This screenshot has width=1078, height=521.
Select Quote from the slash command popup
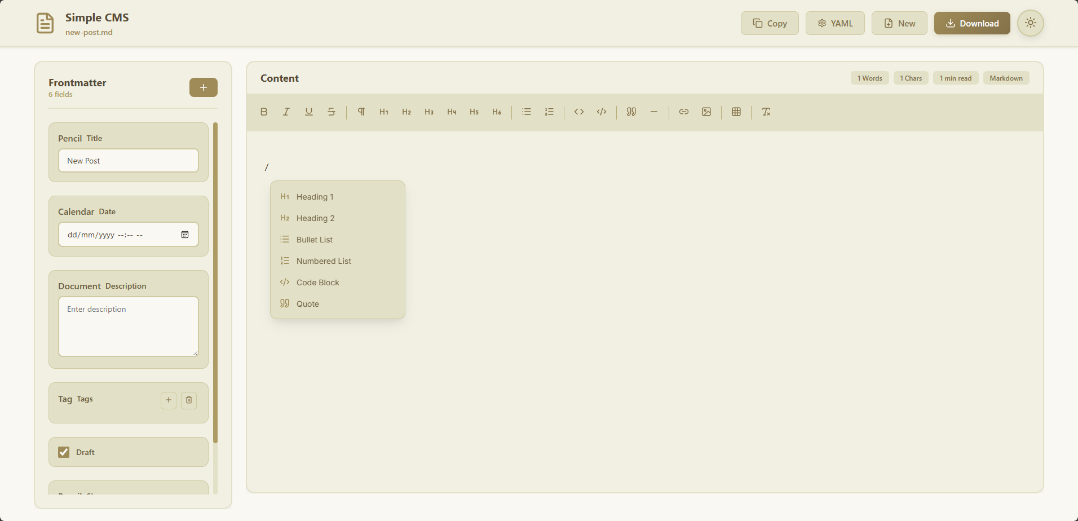(307, 303)
